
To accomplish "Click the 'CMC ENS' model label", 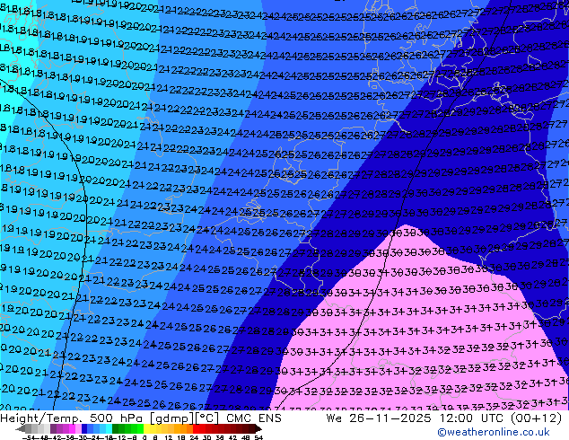I will pos(254,418).
